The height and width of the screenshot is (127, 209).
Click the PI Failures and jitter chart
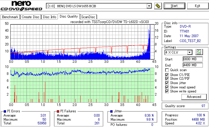(x=82, y=85)
